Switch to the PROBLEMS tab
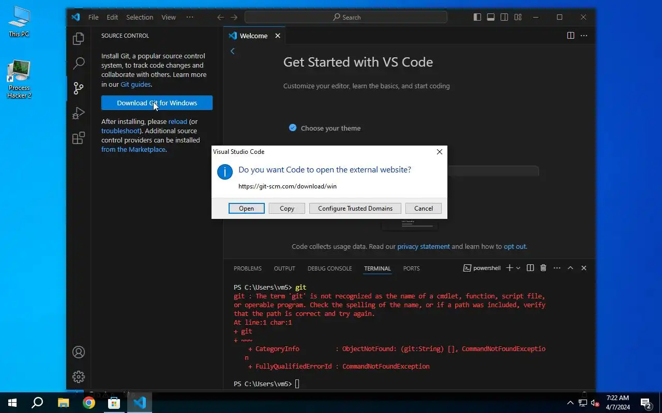662x413 pixels. (x=248, y=268)
